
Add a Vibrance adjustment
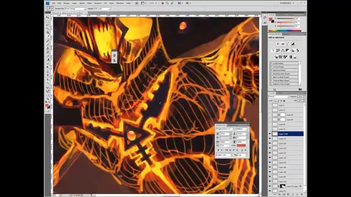coord(274,50)
